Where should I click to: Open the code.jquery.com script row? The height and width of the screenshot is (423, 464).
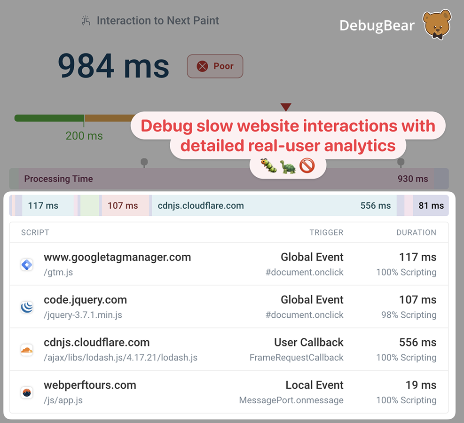[x=229, y=307]
